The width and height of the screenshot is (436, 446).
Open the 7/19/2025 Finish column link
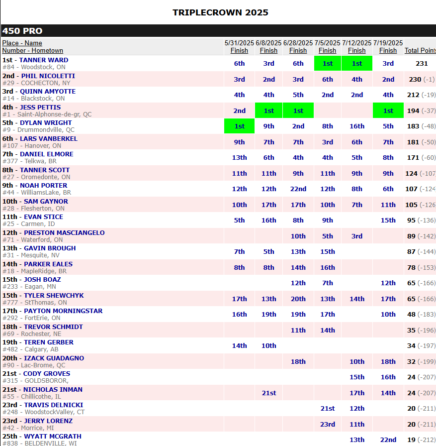click(388, 50)
